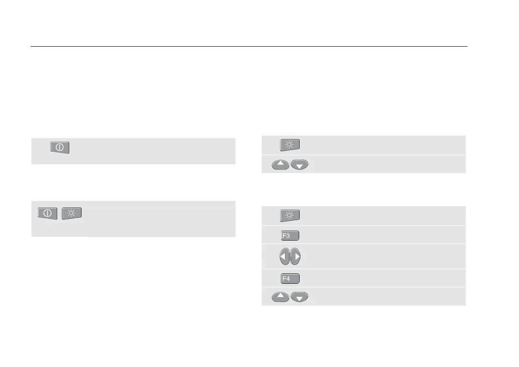Click the power key beside the brightness key

48,213
